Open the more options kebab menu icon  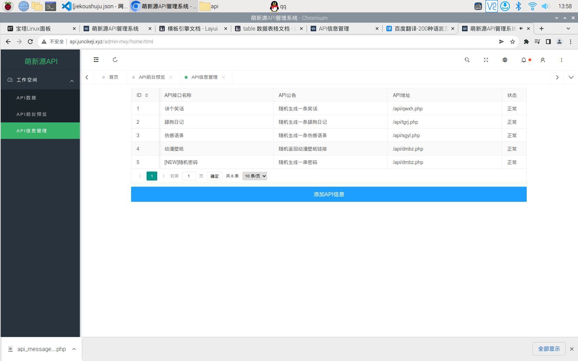(x=561, y=60)
